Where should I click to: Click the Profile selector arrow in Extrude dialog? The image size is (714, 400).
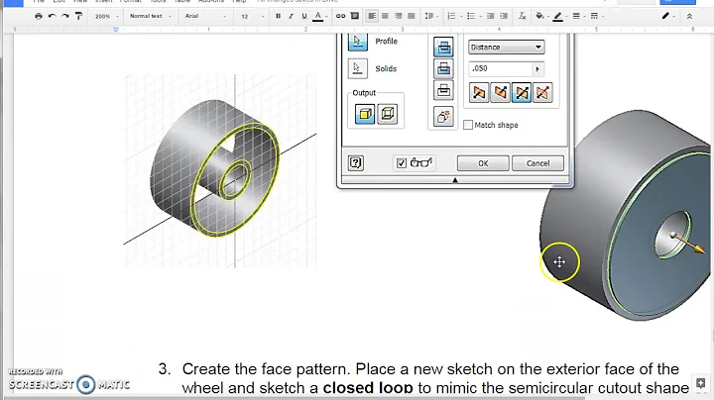(357, 42)
